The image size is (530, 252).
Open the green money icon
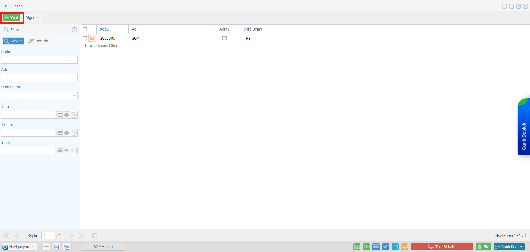367,247
